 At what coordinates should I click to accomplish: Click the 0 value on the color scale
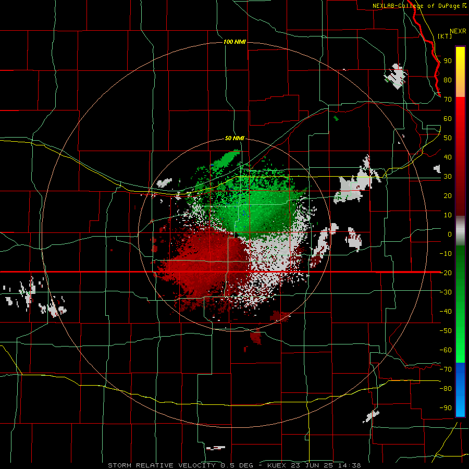coord(450,234)
